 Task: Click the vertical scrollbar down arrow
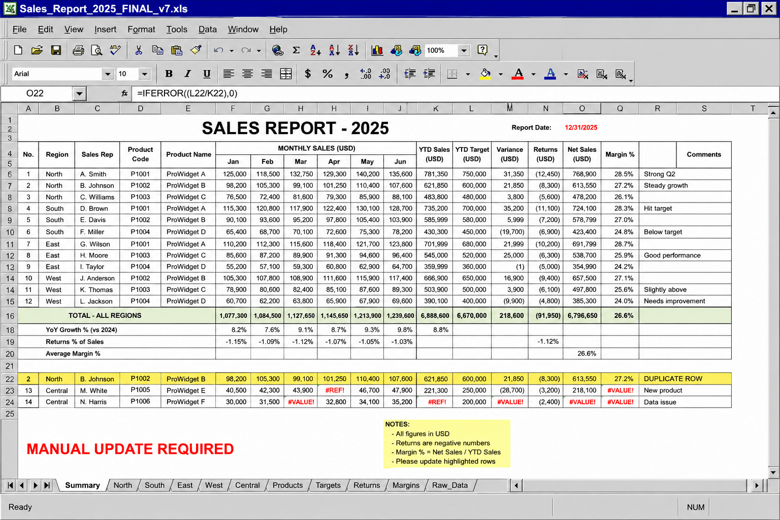click(x=773, y=472)
